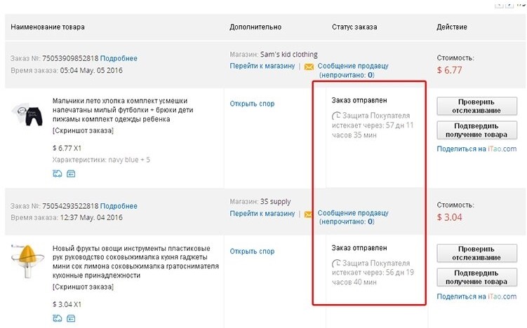
Task: Select the Дополнительно column header
Action: click(255, 27)
